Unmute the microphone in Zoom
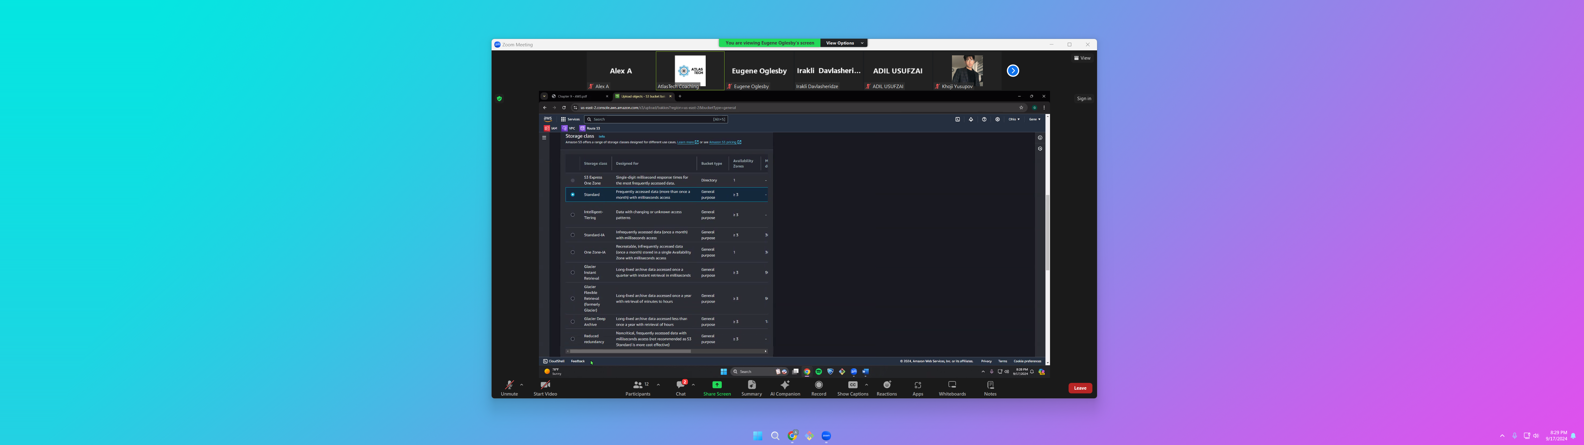 [x=509, y=385]
